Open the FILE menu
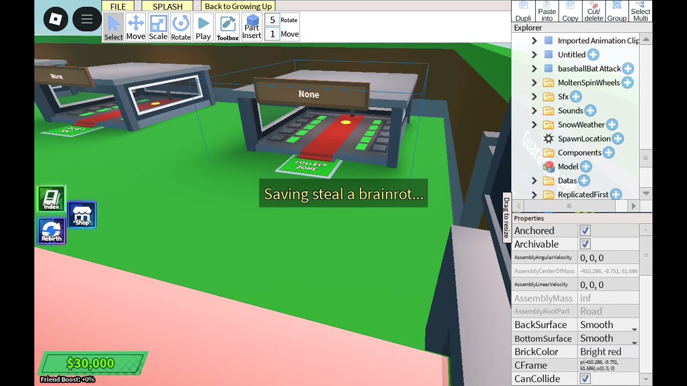The image size is (687, 386). tap(118, 6)
